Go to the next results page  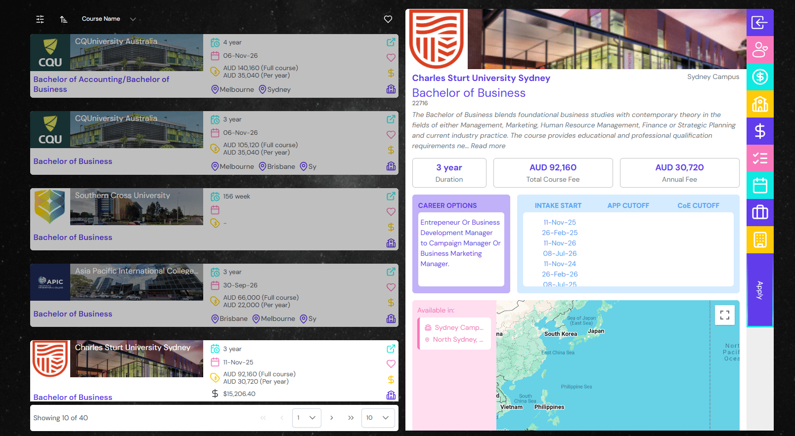tap(331, 418)
